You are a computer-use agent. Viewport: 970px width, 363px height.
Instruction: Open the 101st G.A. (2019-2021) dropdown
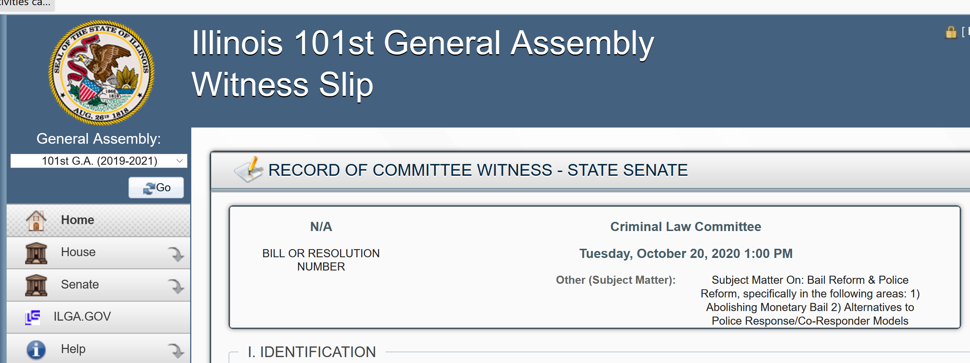(x=99, y=161)
